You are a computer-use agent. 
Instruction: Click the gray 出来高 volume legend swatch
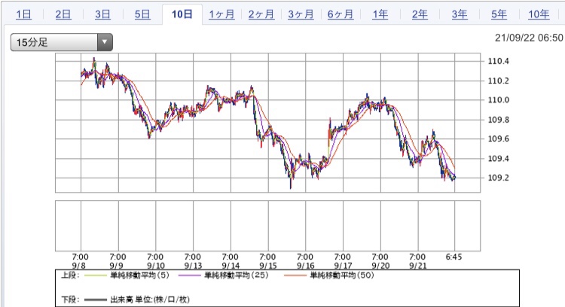click(96, 299)
